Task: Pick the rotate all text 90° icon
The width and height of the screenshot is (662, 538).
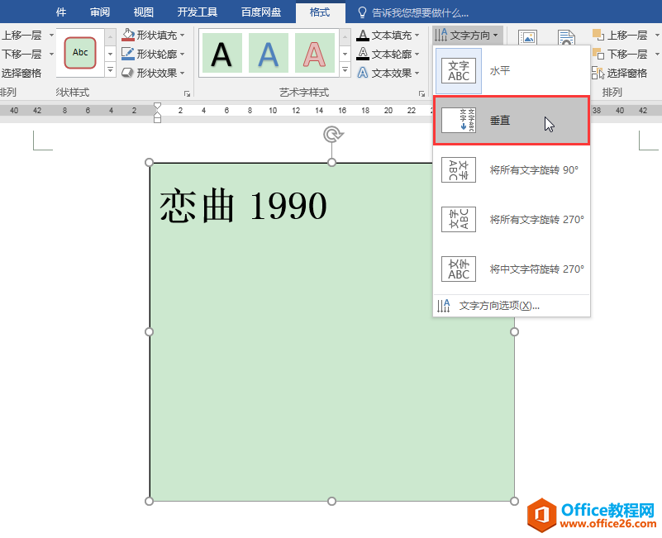Action: point(459,169)
